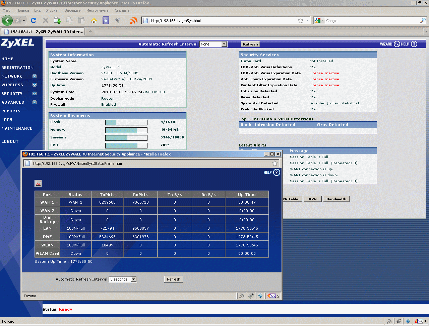Go to HOME in the sidebar
The image size is (429, 326).
(x=7, y=59)
